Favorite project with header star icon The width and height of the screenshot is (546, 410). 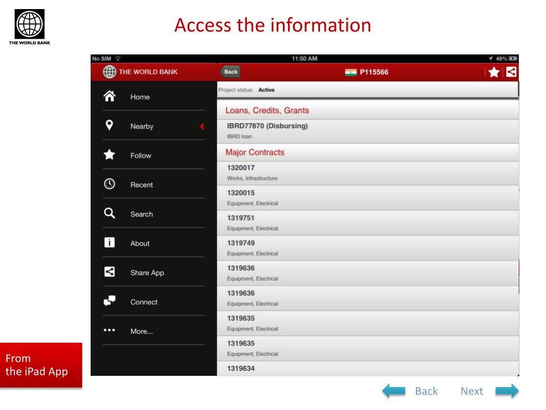tap(494, 72)
